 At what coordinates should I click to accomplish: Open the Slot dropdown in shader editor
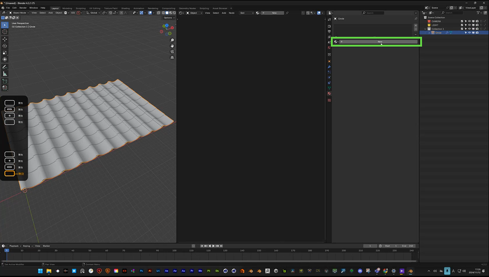tap(247, 13)
